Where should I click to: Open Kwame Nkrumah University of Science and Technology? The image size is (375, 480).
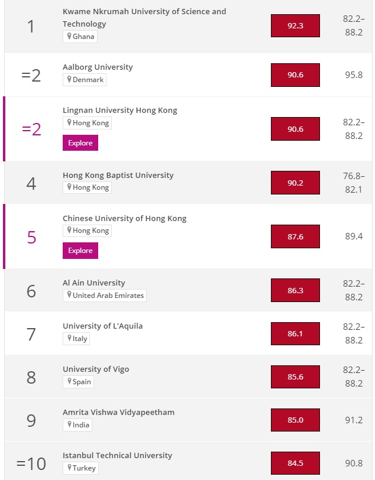[x=144, y=18]
